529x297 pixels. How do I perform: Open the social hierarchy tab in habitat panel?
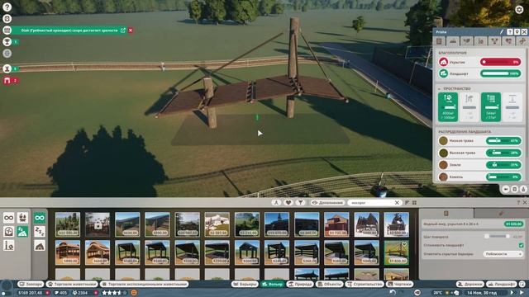tap(494, 41)
